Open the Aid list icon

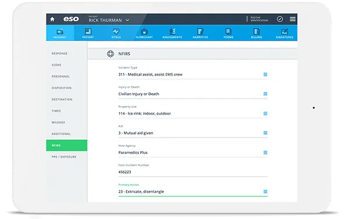265,133
